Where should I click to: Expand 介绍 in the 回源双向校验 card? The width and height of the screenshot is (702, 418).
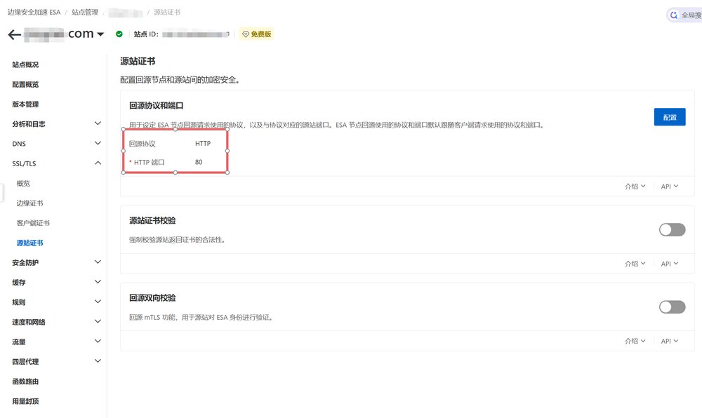coord(635,341)
